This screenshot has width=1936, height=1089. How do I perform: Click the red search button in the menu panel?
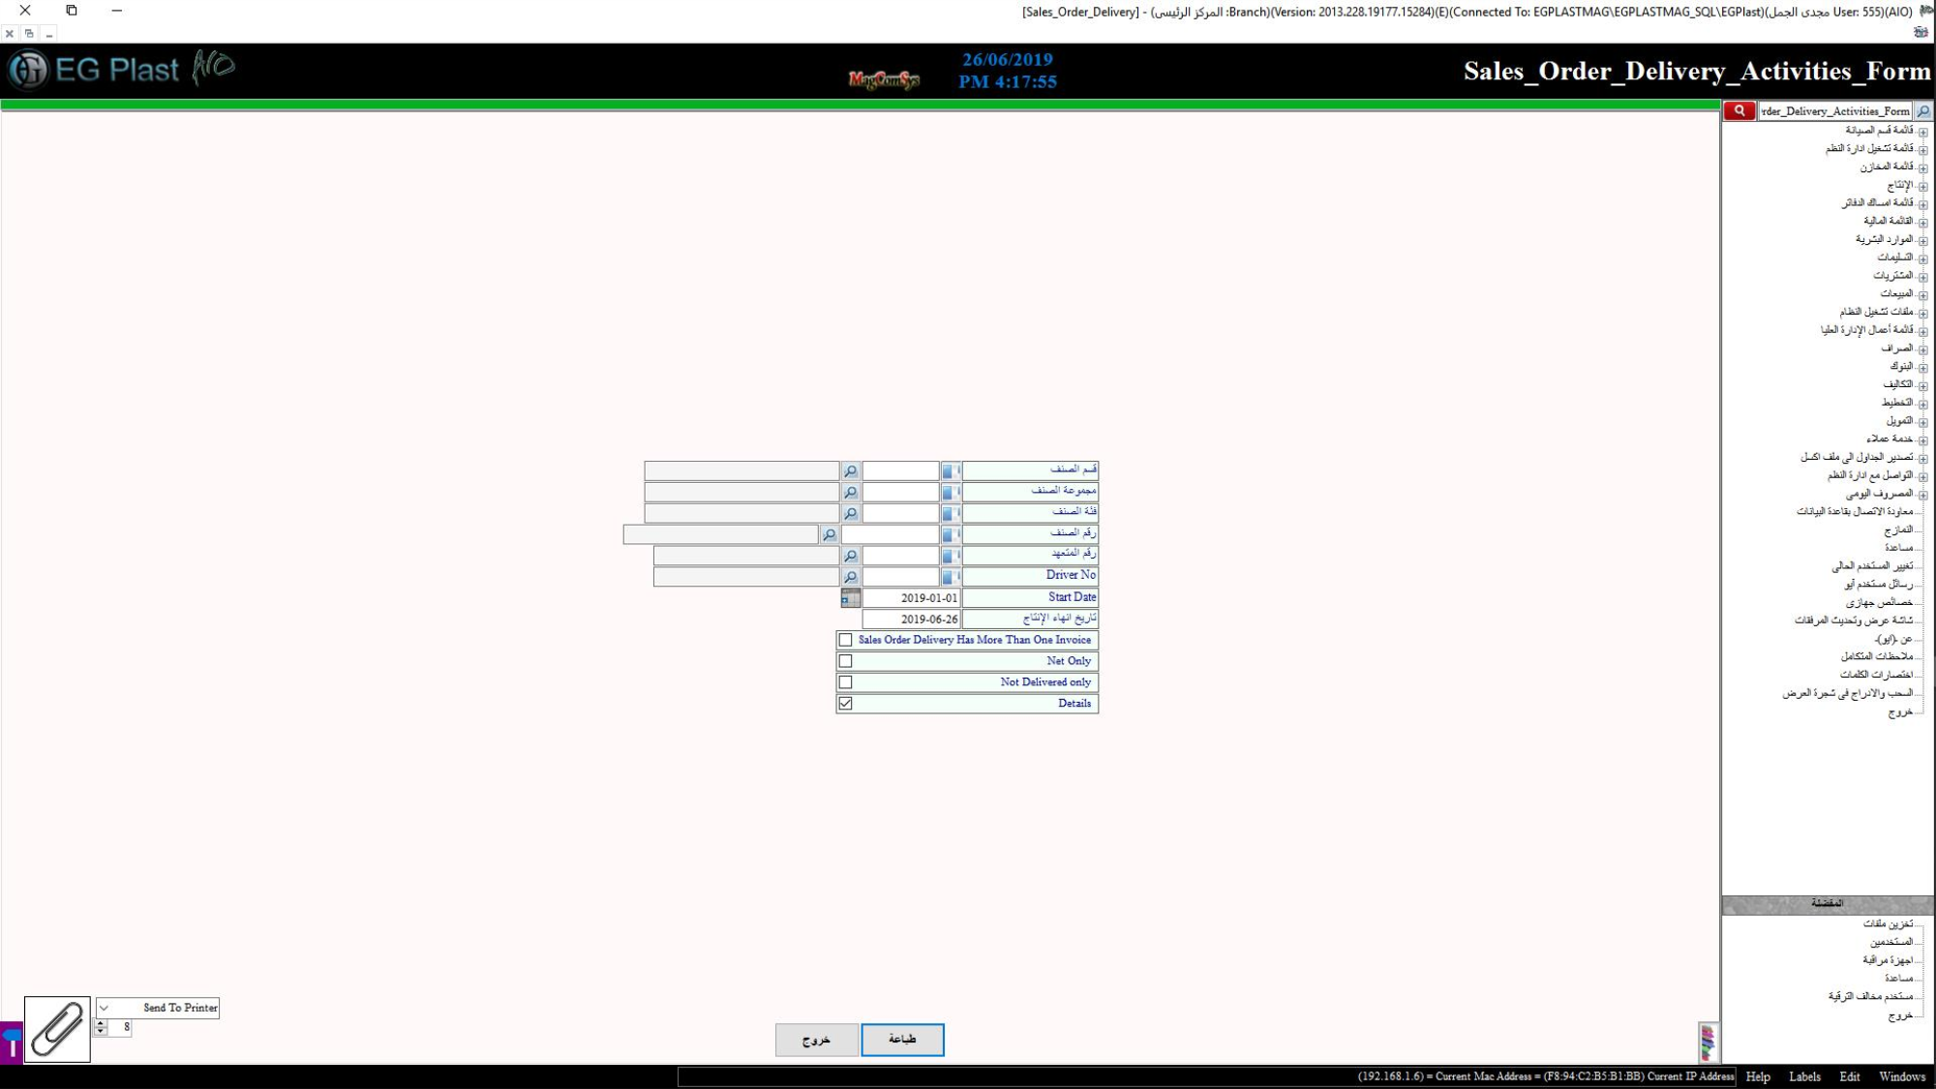[1739, 111]
